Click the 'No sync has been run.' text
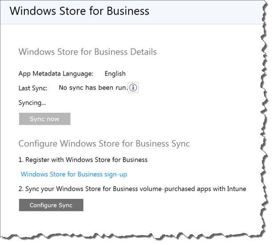 point(94,87)
